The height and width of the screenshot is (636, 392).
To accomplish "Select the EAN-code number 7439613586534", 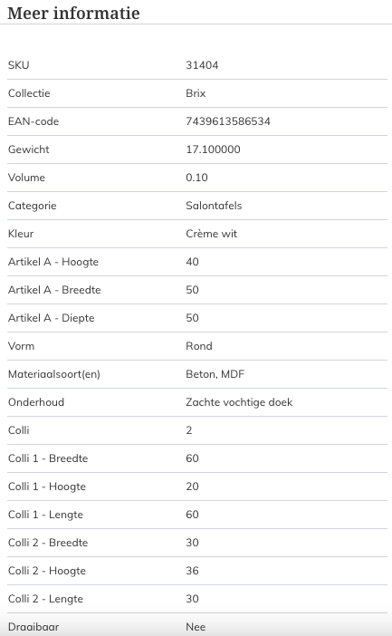I will point(228,121).
